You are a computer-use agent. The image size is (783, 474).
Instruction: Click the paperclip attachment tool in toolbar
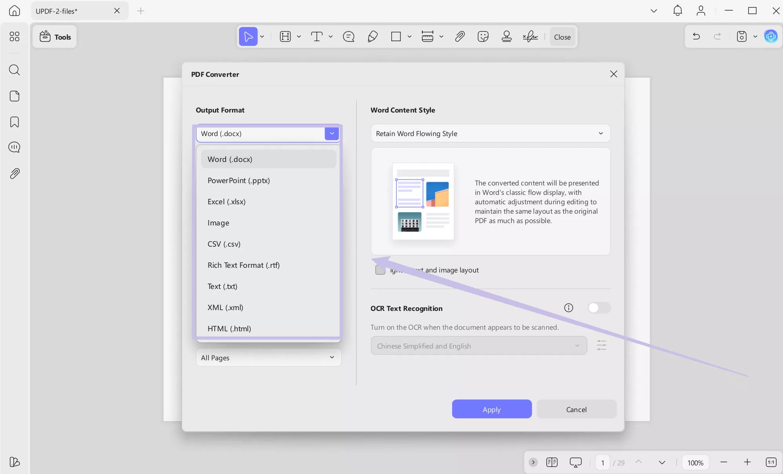[x=459, y=36]
